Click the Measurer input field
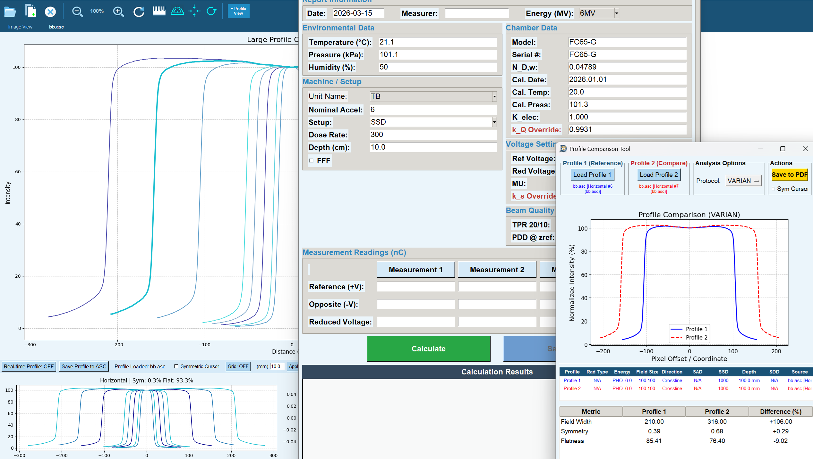Viewport: 813px width, 459px height. tap(476, 13)
